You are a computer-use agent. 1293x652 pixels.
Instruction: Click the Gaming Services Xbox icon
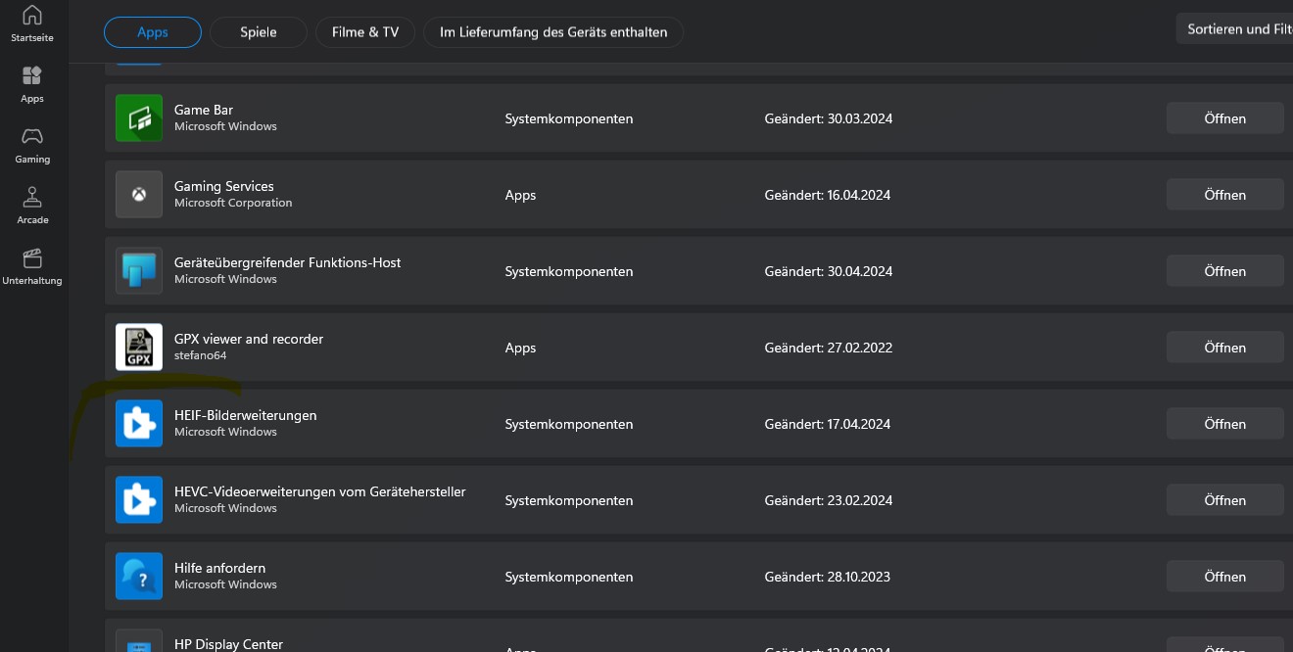tap(139, 195)
